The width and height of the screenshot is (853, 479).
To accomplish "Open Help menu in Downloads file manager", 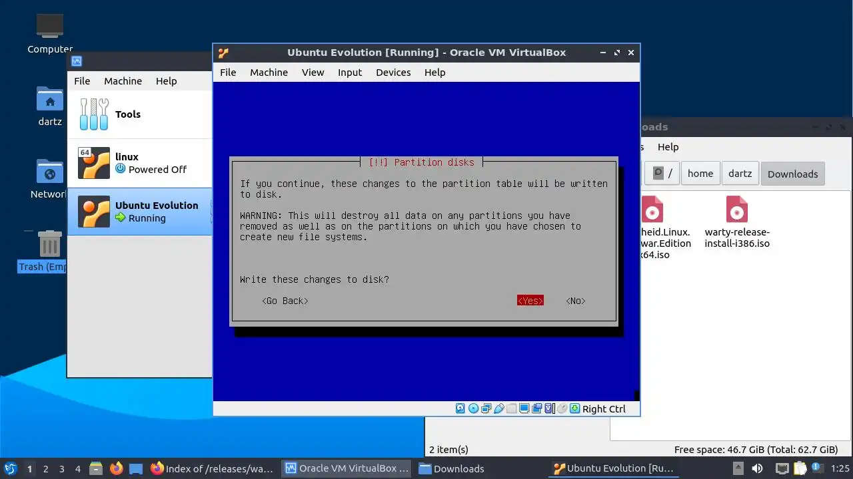I will 668,147.
